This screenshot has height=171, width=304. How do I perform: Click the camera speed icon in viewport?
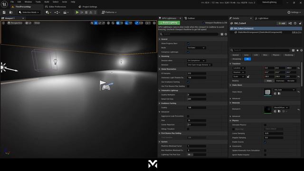coord(148,23)
